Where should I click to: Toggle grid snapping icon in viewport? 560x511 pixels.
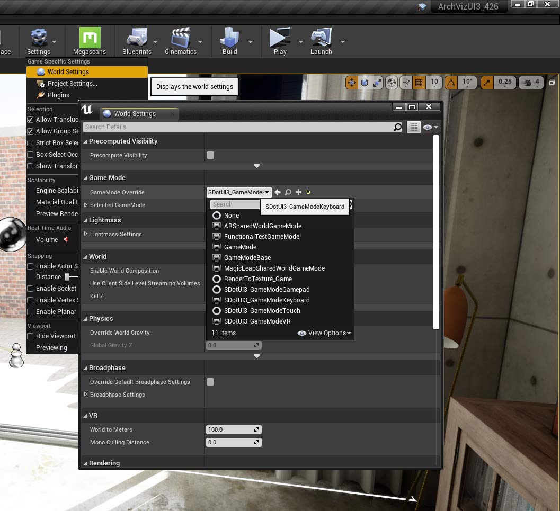pos(419,83)
